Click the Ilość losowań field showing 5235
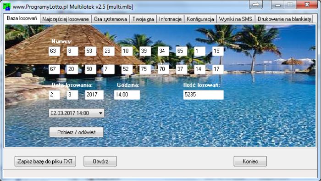The image size is (321, 181). (203, 95)
